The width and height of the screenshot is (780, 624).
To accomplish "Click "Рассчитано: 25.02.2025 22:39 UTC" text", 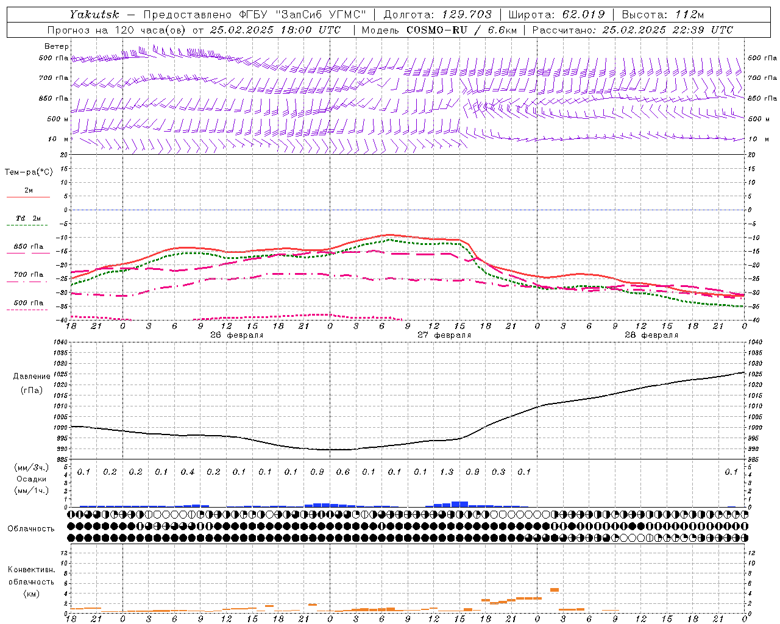I will pos(633,30).
